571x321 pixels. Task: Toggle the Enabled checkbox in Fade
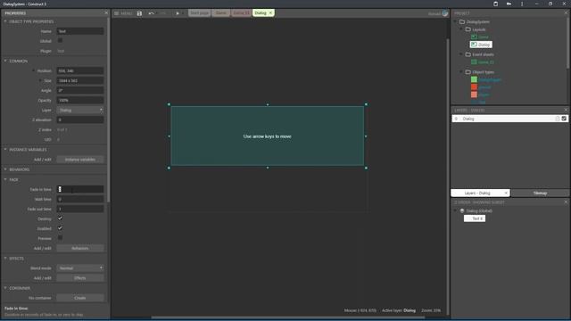(x=60, y=228)
